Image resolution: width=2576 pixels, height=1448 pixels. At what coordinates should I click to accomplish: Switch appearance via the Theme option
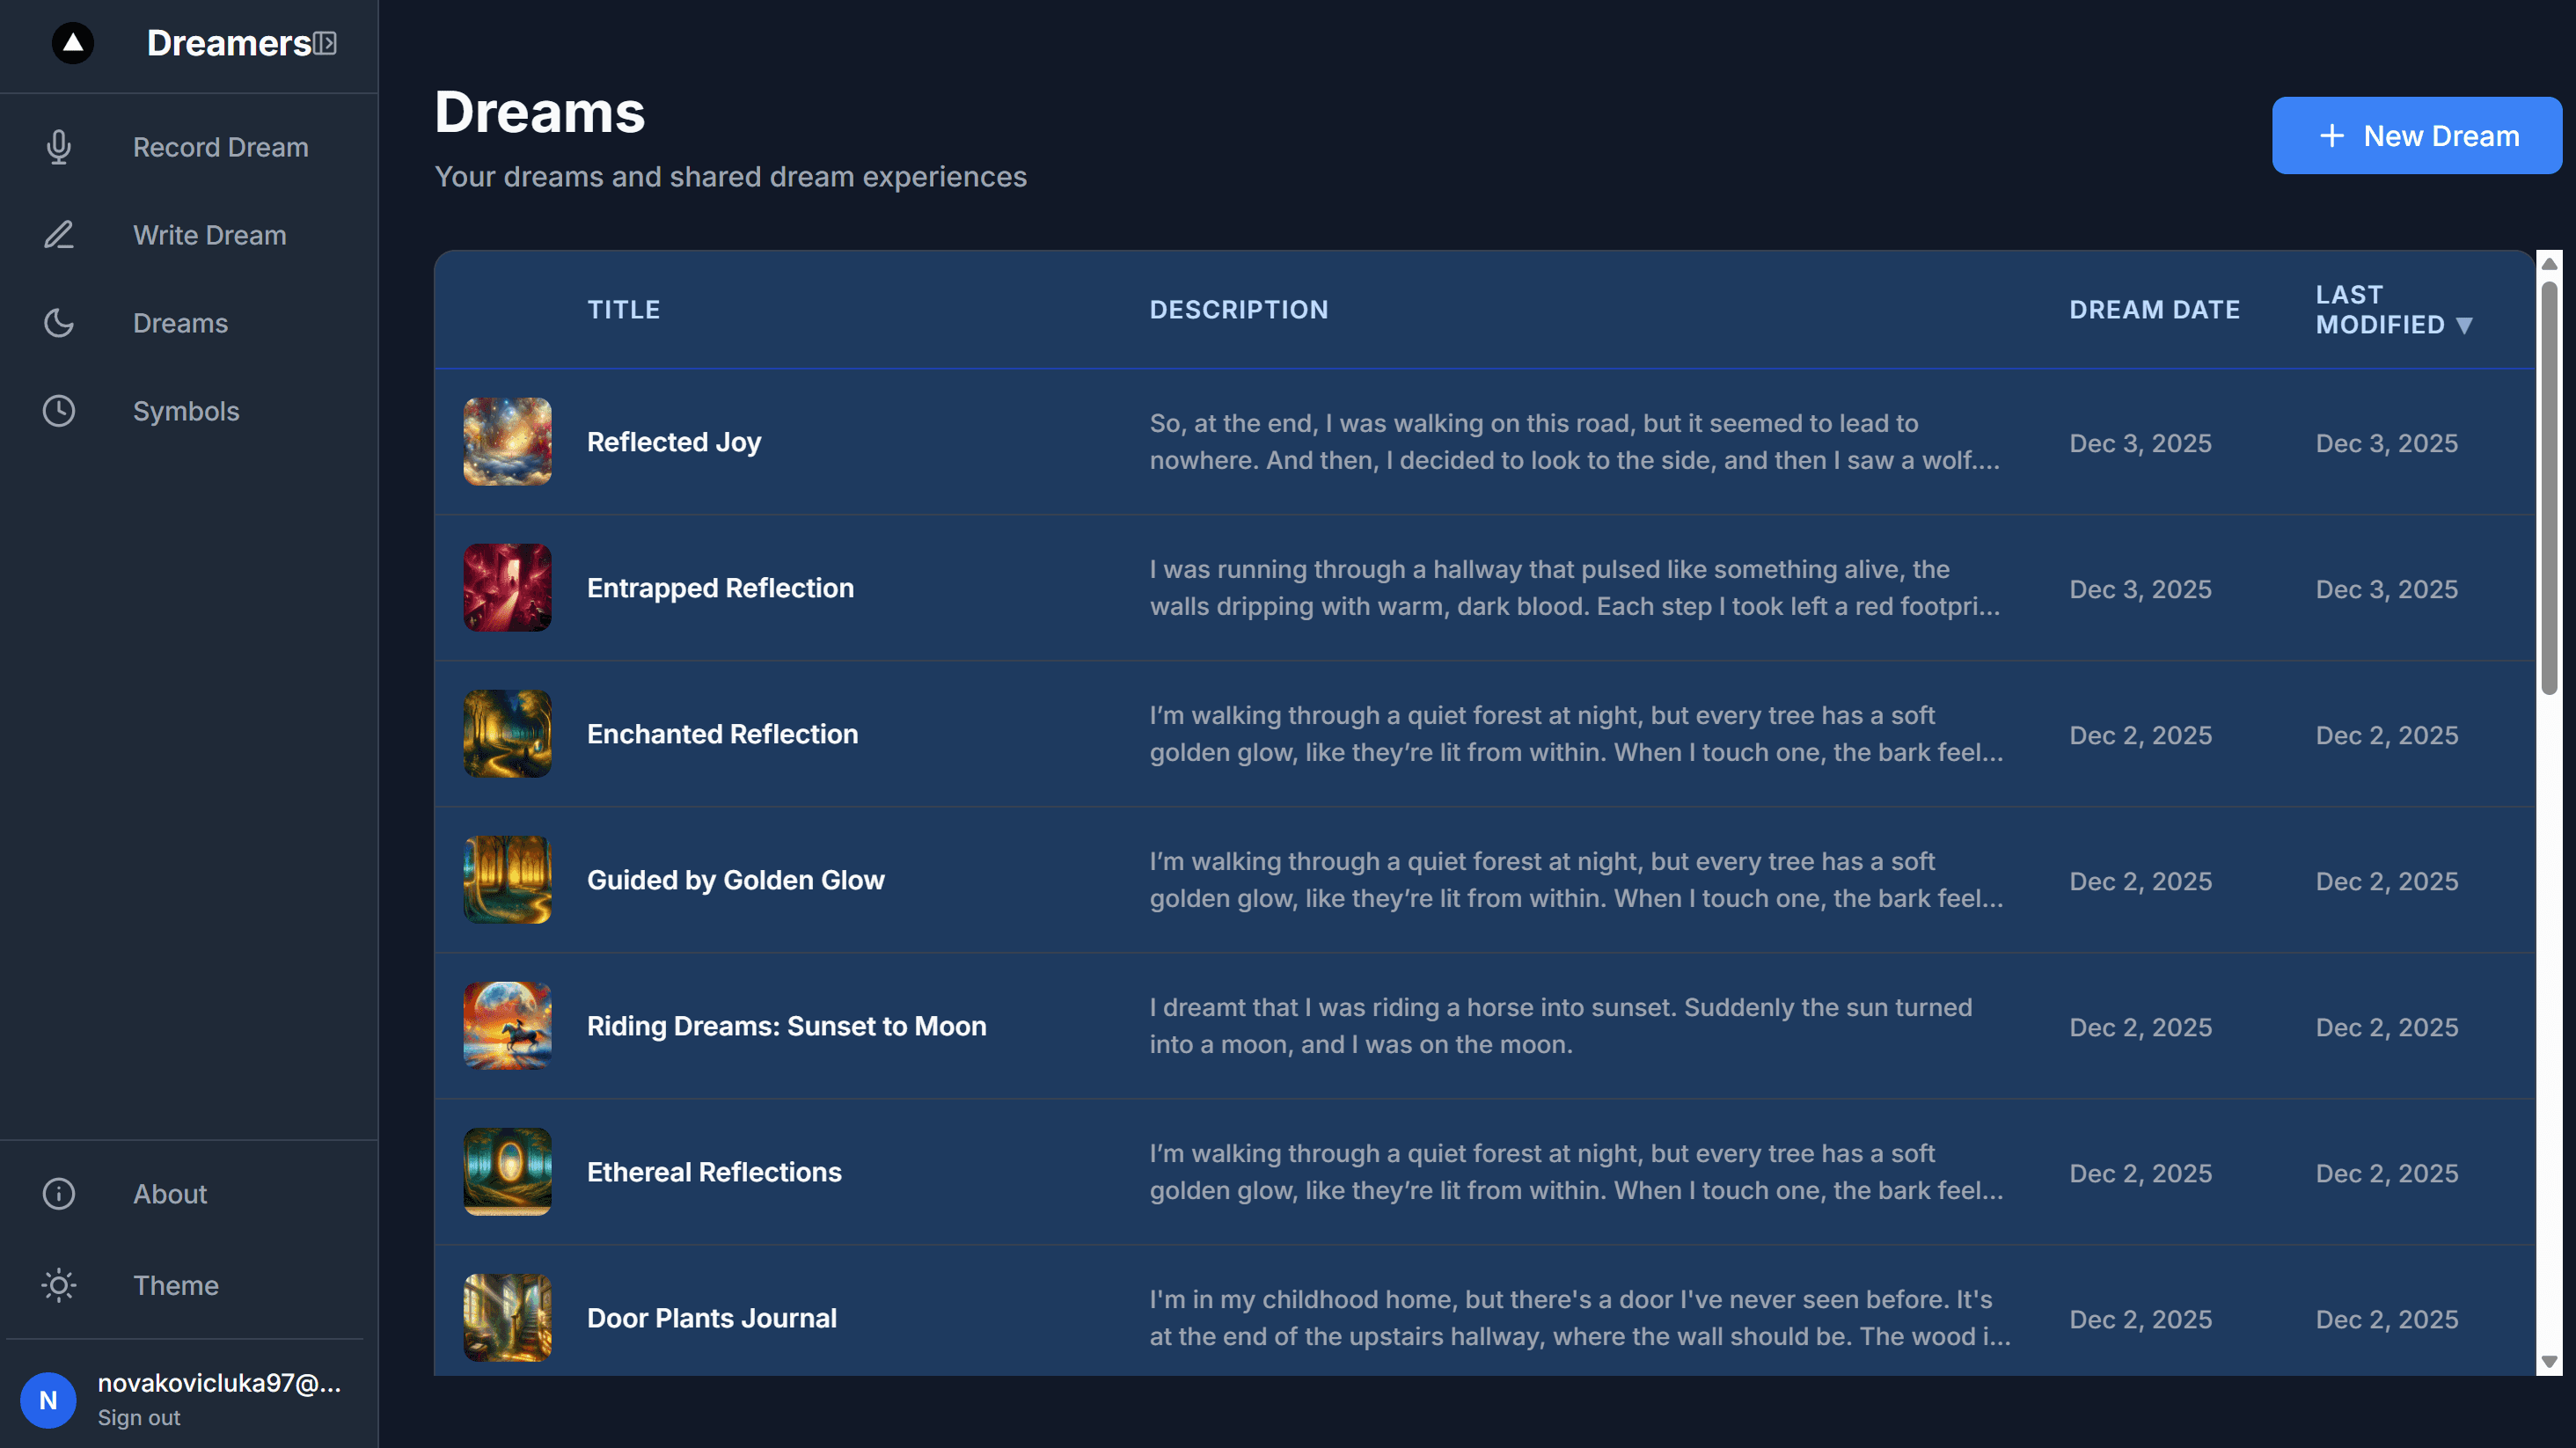pyautogui.click(x=176, y=1286)
